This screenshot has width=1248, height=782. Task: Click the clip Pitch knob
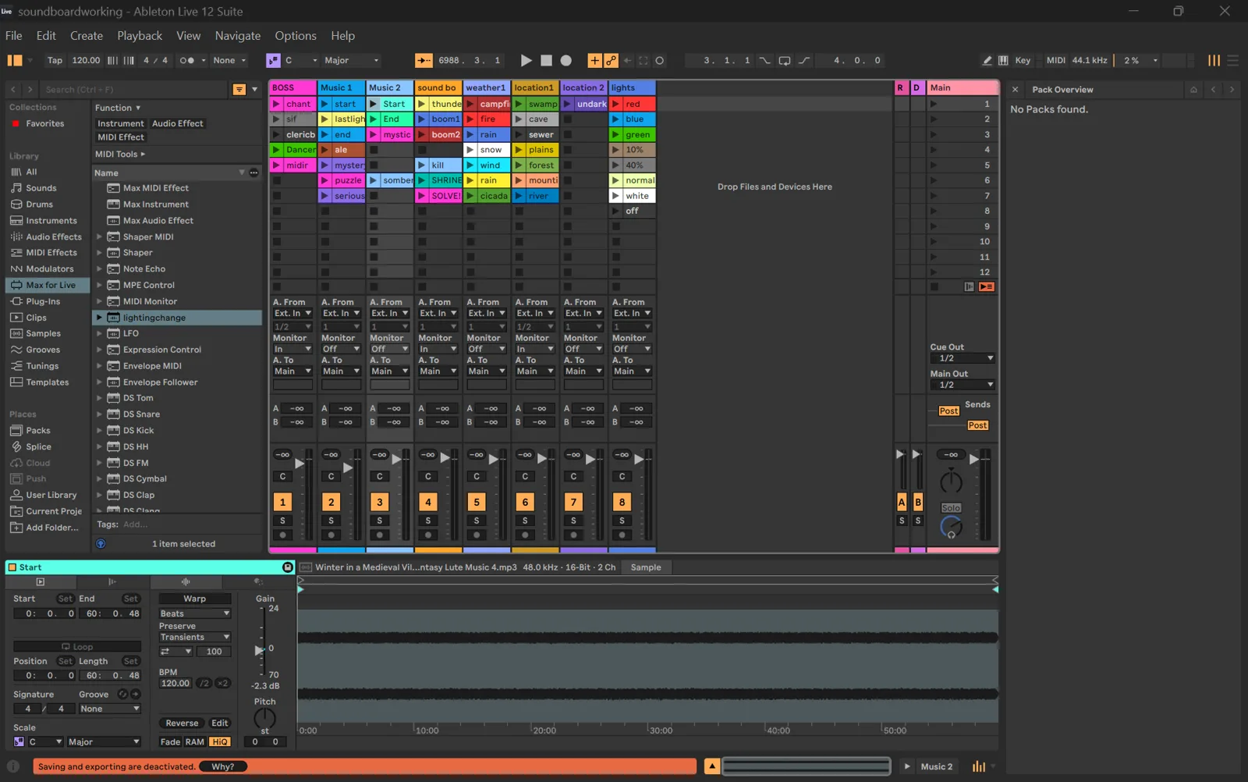(x=264, y=718)
